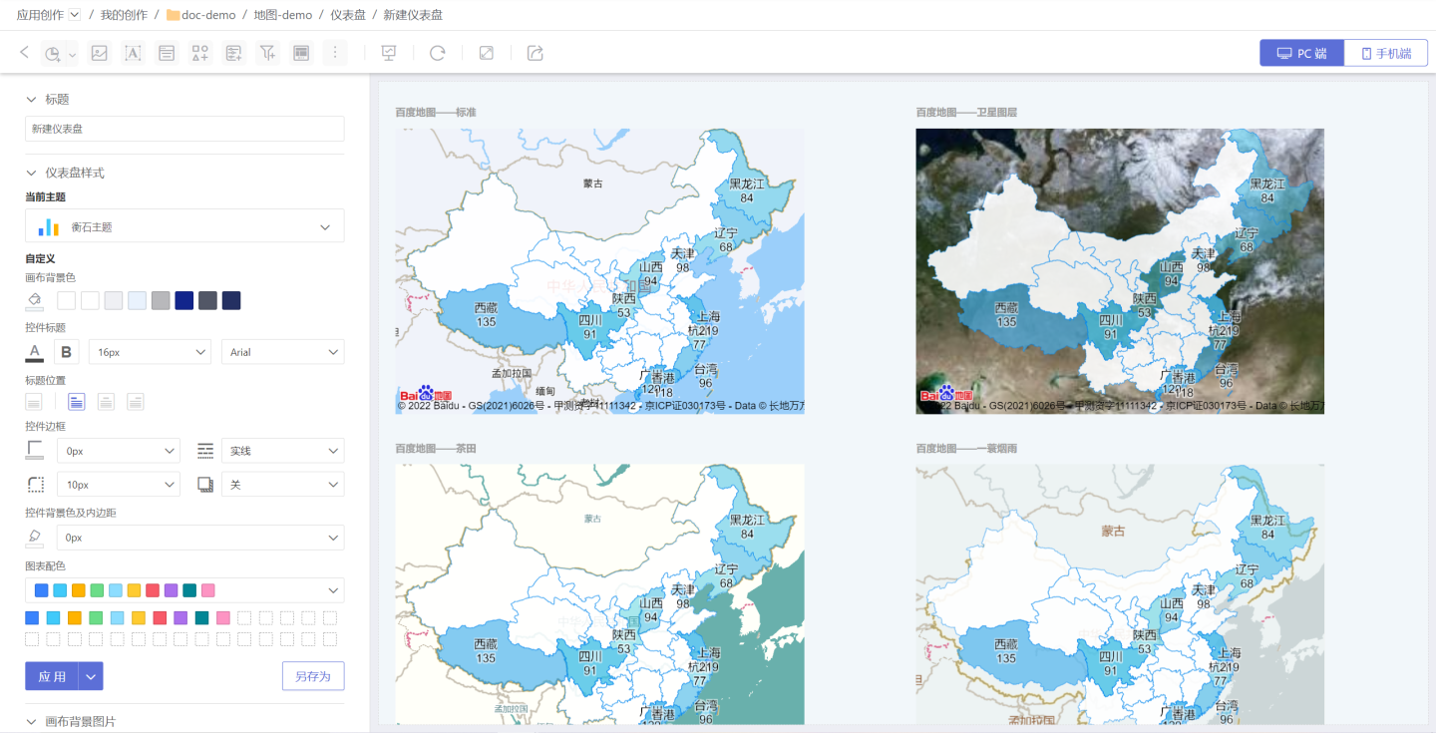Image resolution: width=1436 pixels, height=733 pixels.
Task: Click the share/export icon in the toolbar
Action: [x=536, y=53]
